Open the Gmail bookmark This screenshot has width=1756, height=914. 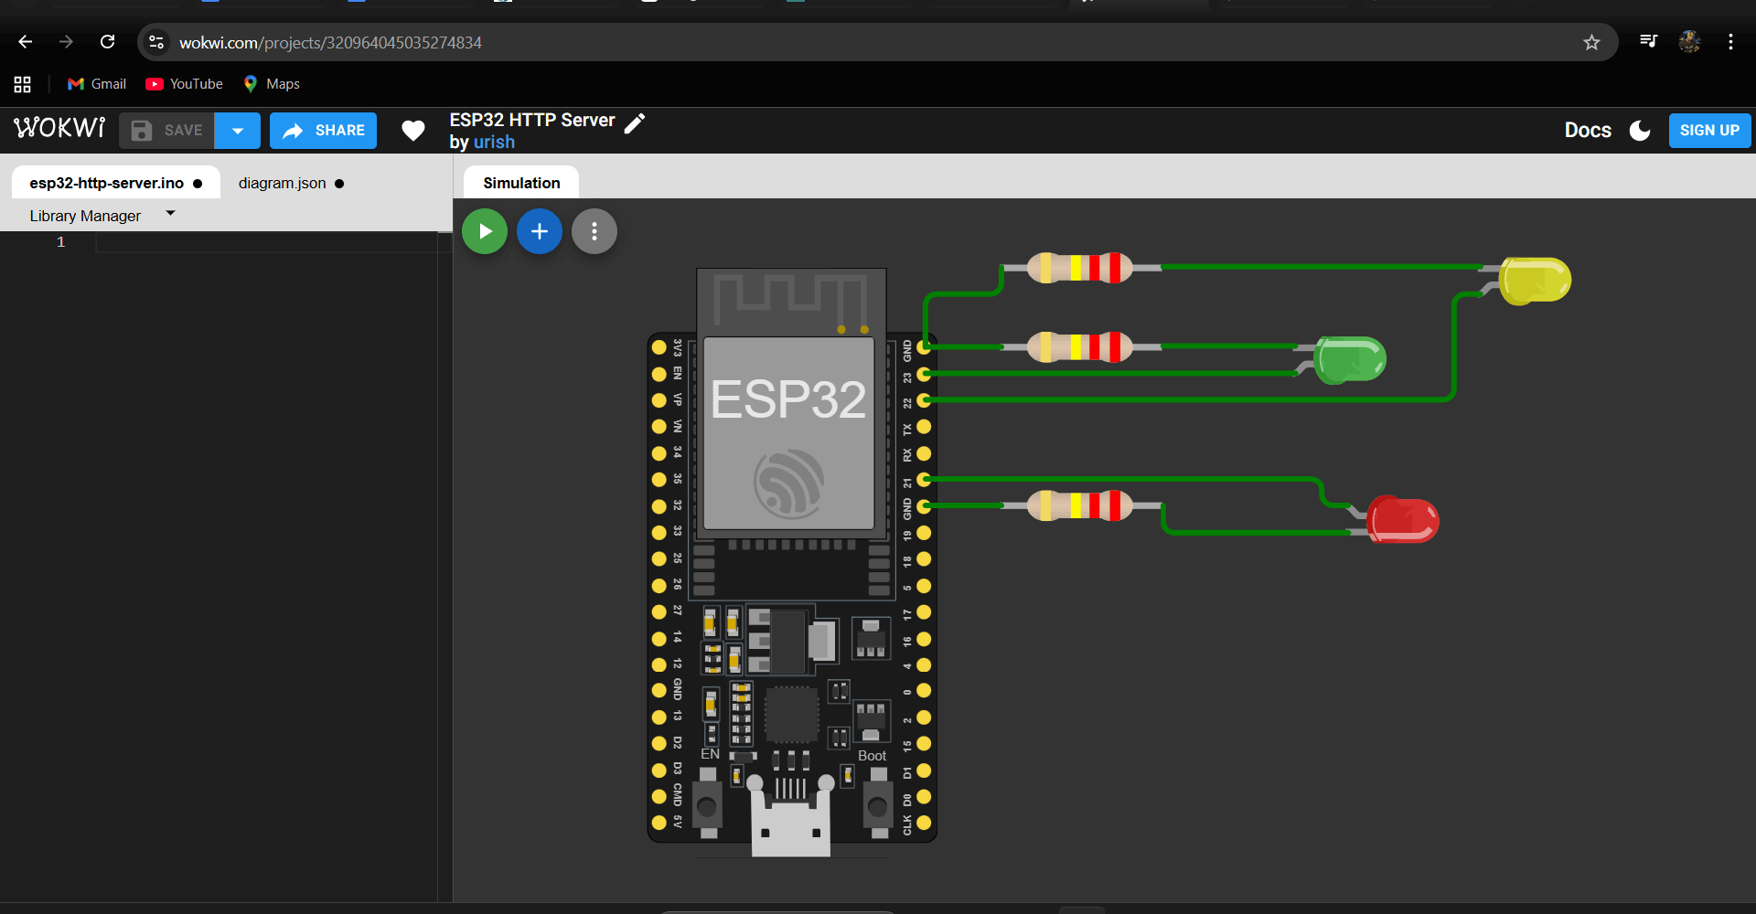pyautogui.click(x=97, y=84)
